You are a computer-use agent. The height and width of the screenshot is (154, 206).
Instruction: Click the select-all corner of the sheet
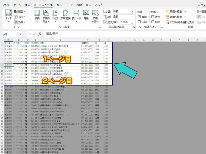coord(2,40)
